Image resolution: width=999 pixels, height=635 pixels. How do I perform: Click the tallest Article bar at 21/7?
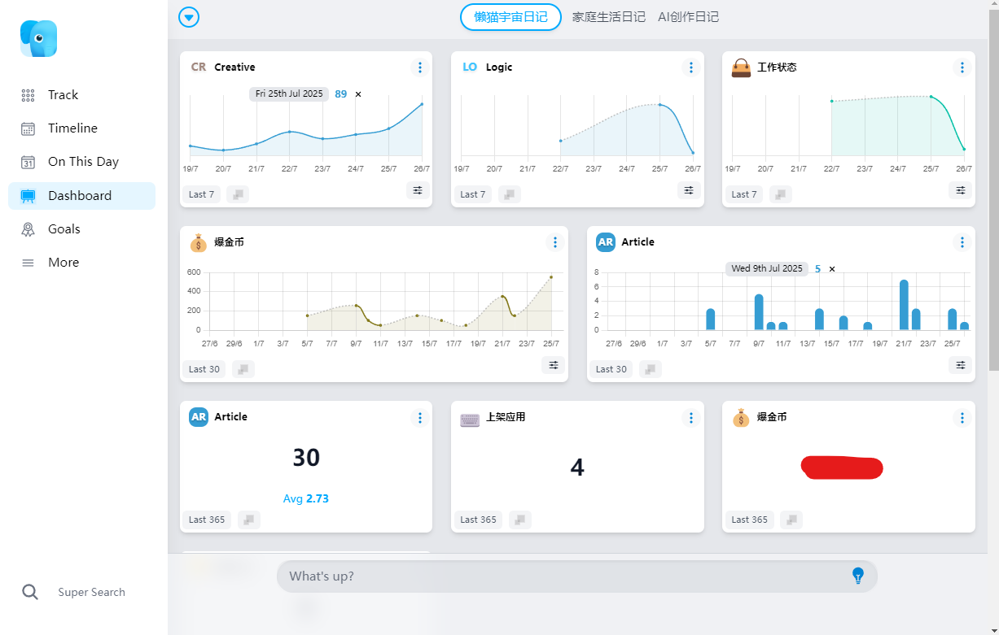point(904,305)
